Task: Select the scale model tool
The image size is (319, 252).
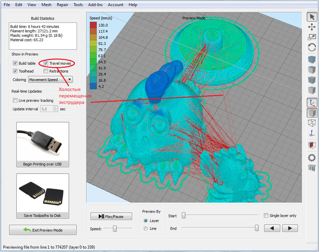Action: [x=312, y=37]
